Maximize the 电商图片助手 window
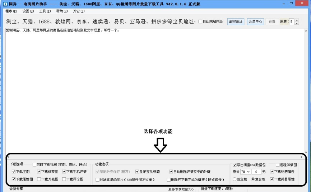 click(291, 4)
